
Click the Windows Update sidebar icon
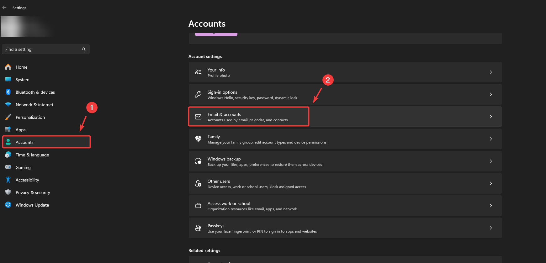(x=8, y=205)
